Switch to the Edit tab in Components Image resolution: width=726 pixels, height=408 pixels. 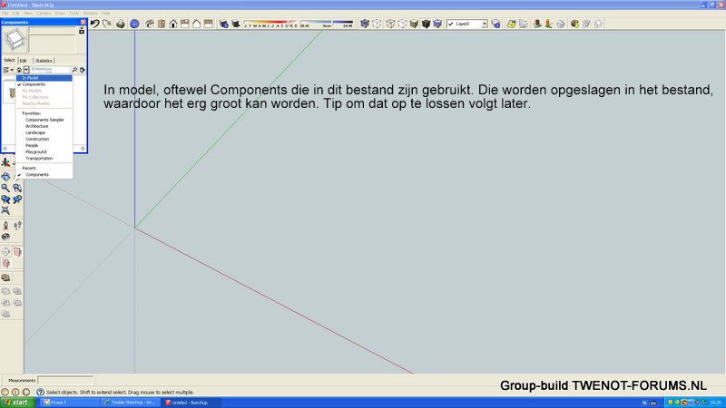(24, 61)
